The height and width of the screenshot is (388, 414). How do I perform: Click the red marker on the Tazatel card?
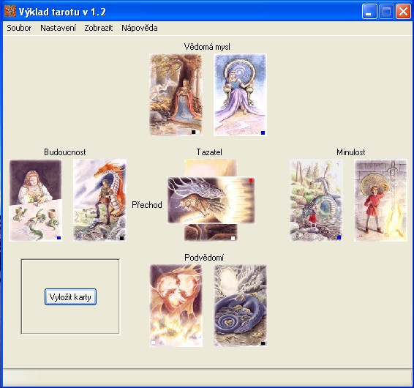[251, 181]
